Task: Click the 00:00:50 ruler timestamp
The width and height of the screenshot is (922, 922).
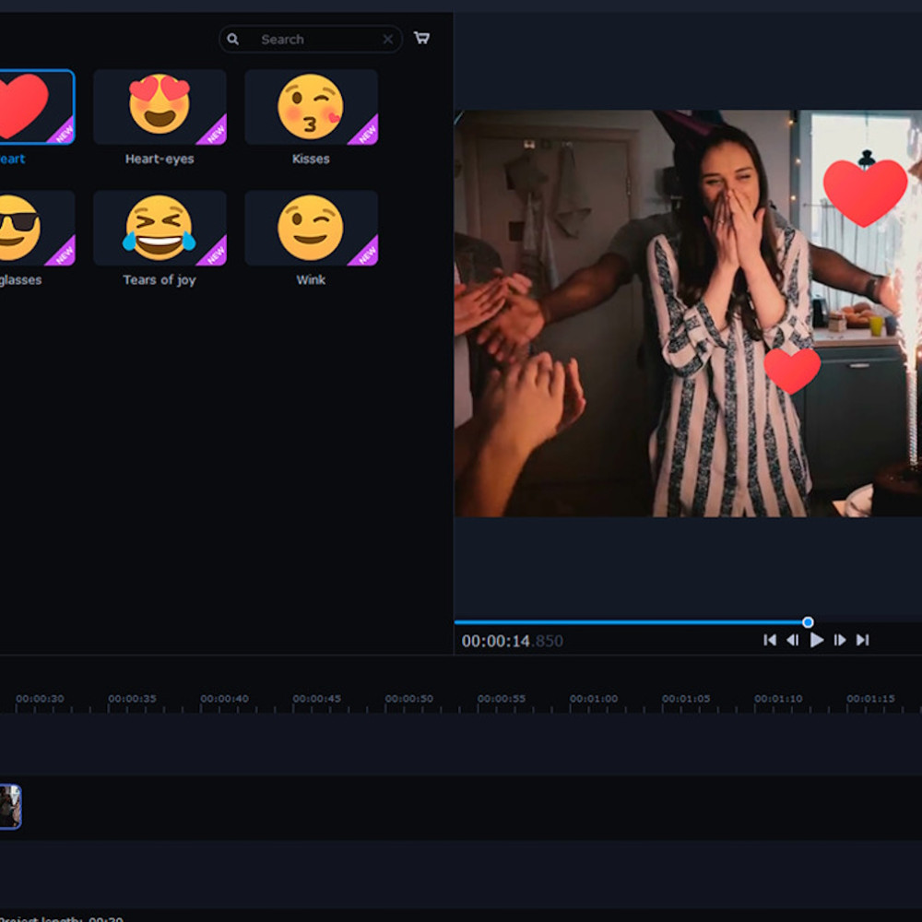Action: click(409, 699)
